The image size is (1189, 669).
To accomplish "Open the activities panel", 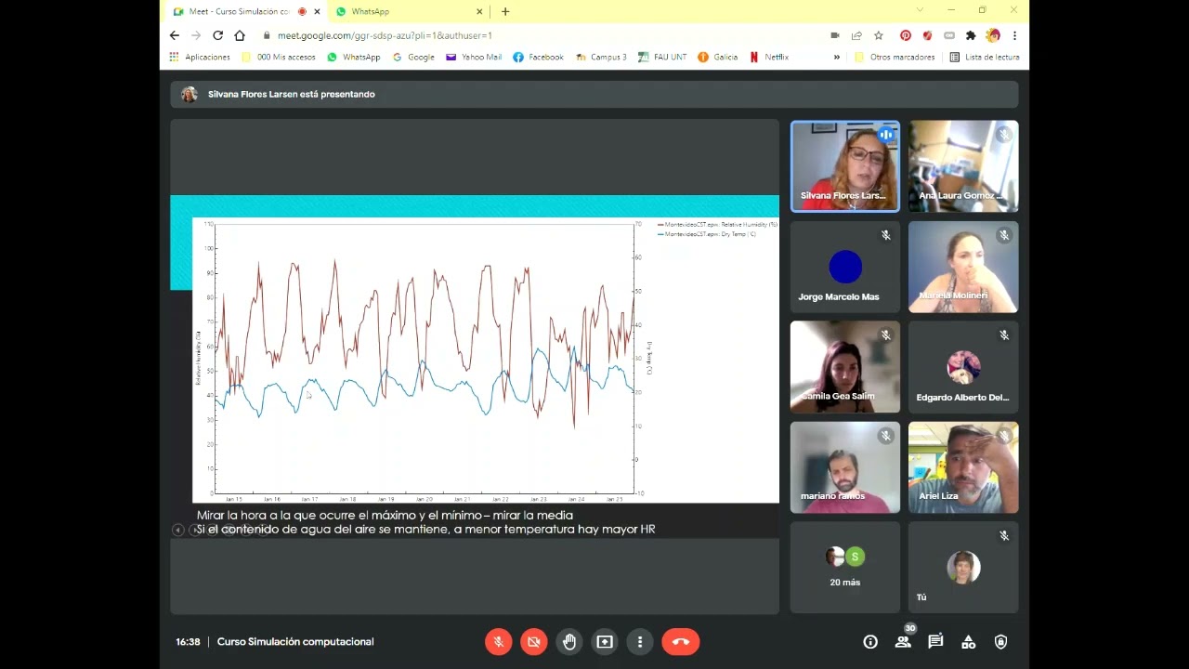I will (x=968, y=641).
